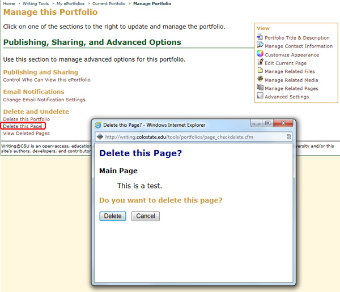Maximize the Delete this Page popup window
340x292 pixels.
pos(268,123)
